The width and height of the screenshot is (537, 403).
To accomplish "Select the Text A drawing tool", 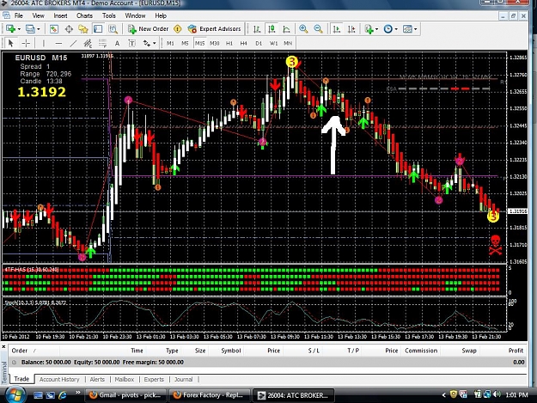I will tap(117, 43).
